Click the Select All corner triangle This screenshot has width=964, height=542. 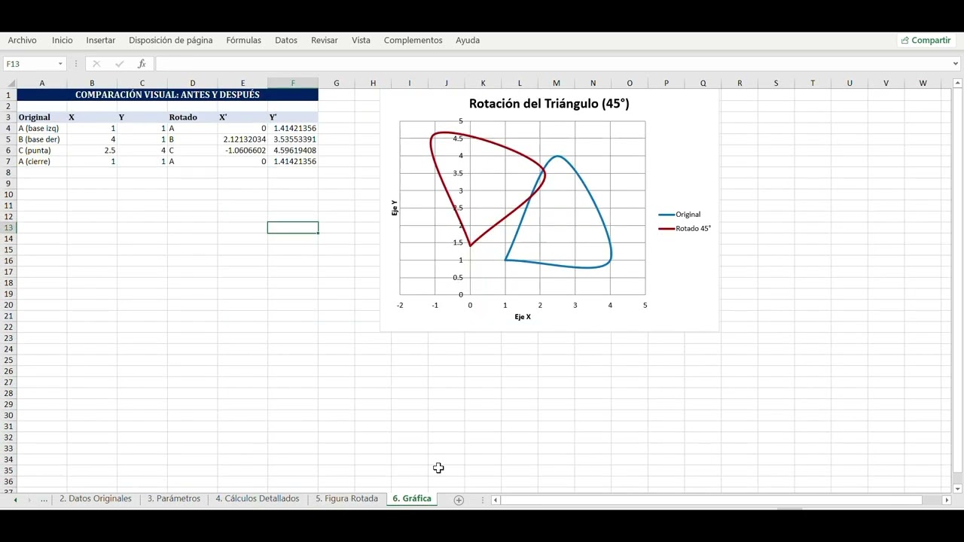(11, 84)
